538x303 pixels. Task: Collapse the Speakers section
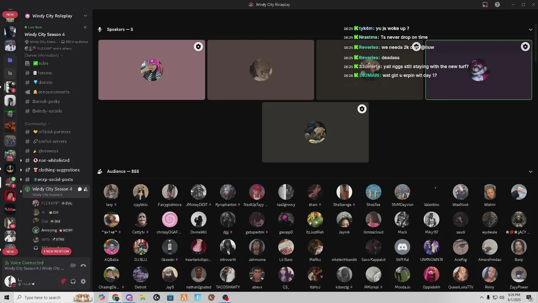[x=530, y=29]
